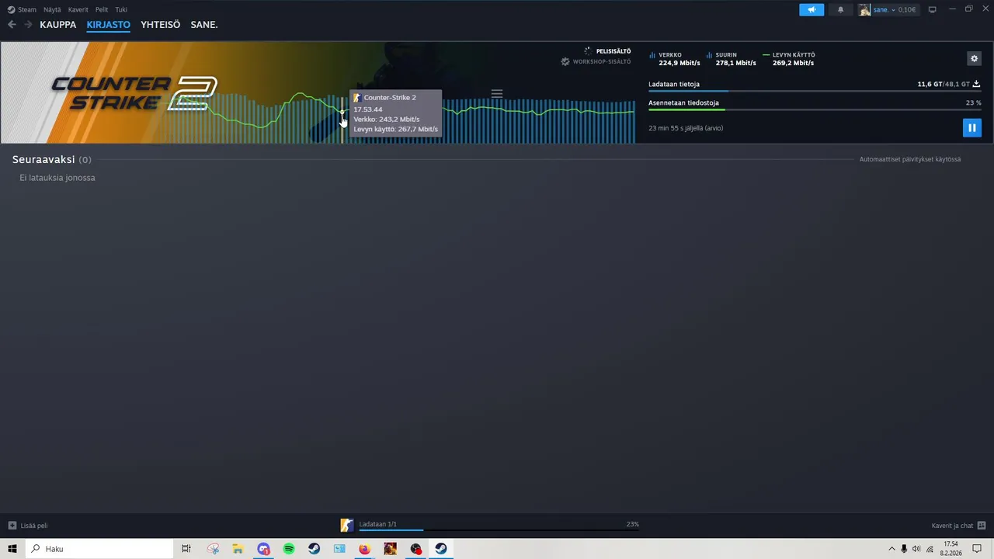Open the Wi-Fi network tray icon

(930, 549)
